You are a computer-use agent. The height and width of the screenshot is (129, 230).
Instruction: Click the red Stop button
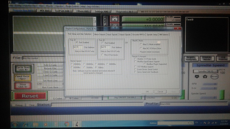pyautogui.click(x=23, y=86)
